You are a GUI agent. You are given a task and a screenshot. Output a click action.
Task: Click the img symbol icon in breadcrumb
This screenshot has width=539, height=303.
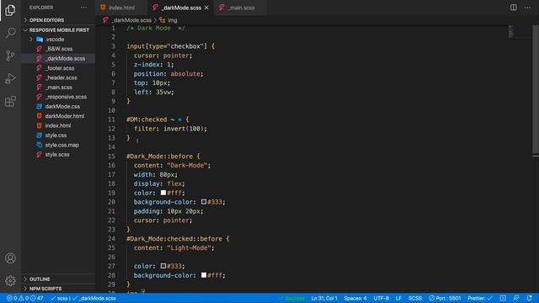pyautogui.click(x=163, y=20)
